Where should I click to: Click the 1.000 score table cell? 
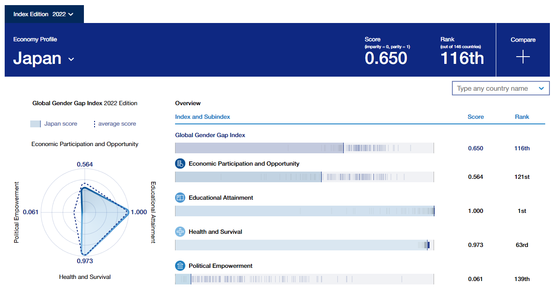(x=476, y=211)
